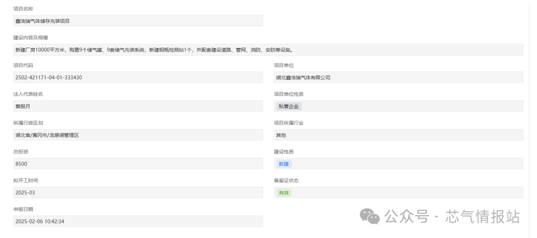Open the 拟开工时间 field showing 2025-03
The width and height of the screenshot is (537, 238).
tap(138, 192)
